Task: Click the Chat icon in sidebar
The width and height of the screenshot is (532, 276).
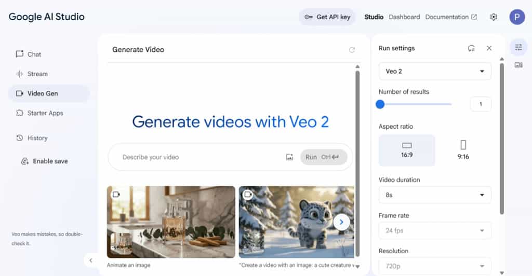Action: [x=19, y=54]
